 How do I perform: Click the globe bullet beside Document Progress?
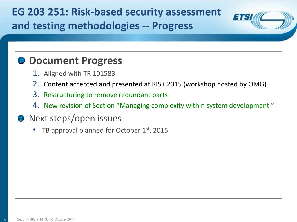(21, 61)
